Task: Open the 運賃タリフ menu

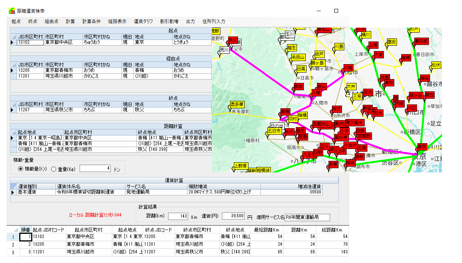Action: (143, 22)
